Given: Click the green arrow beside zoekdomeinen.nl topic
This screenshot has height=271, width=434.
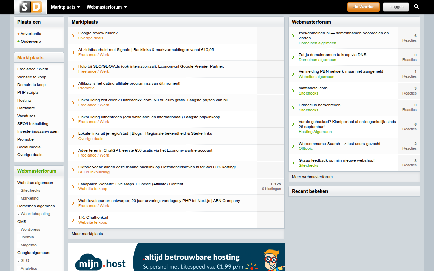Looking at the screenshot, I should pos(294,36).
